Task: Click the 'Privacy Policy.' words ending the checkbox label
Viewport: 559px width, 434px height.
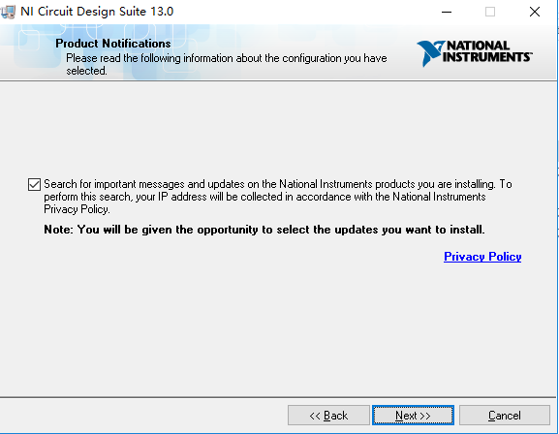Action: (x=77, y=209)
